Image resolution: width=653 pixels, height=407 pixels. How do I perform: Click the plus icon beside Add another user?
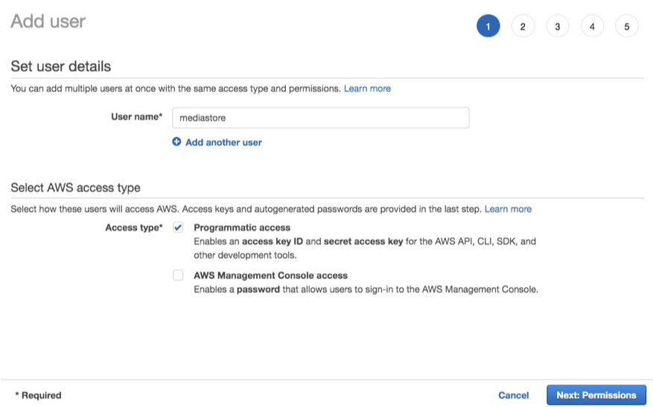176,142
